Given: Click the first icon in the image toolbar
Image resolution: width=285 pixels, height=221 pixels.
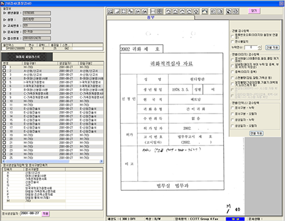Looking at the screenshot, I should click(x=110, y=11).
